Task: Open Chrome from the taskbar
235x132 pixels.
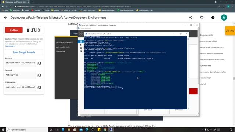Action: coord(105,129)
